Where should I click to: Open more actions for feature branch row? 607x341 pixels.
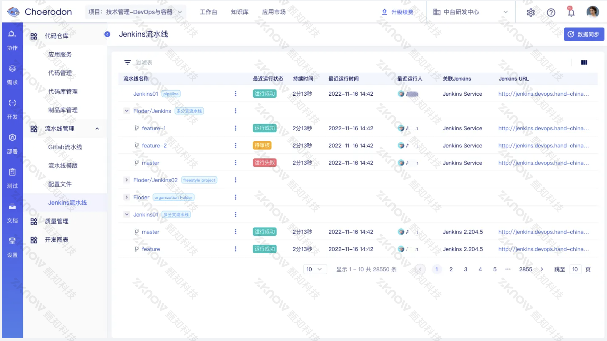[236, 249]
